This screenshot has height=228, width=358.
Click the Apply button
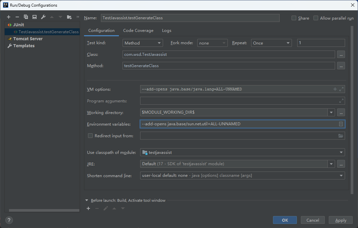click(341, 220)
